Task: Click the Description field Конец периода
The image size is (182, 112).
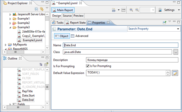Action: (x=132, y=60)
